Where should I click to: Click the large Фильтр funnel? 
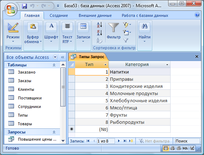pyautogui.click(x=113, y=31)
